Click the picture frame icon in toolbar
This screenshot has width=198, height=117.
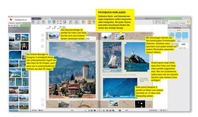54,22
